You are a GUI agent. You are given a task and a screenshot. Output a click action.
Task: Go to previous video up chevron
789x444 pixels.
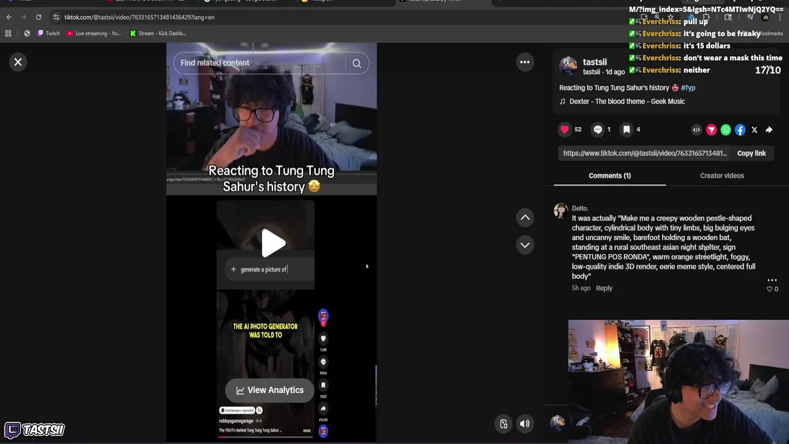[525, 217]
